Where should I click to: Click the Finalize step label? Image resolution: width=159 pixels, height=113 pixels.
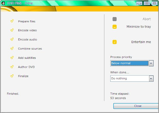pyautogui.click(x=23, y=76)
